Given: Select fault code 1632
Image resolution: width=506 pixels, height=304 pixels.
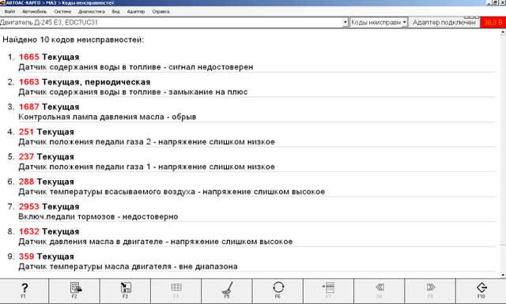Looking at the screenshot, I should 28,231.
